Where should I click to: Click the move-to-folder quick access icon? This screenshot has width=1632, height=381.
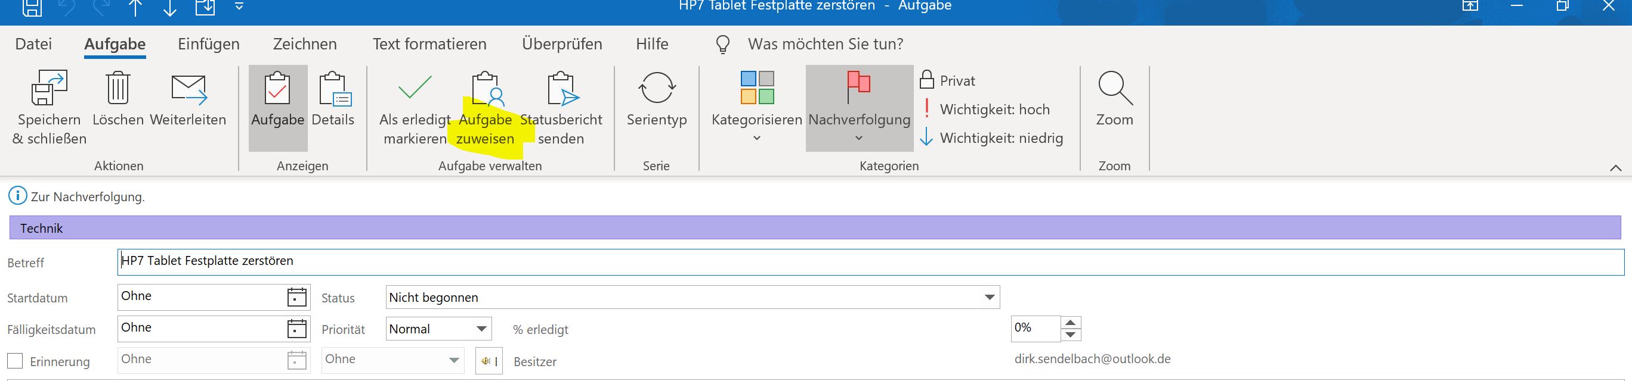205,7
